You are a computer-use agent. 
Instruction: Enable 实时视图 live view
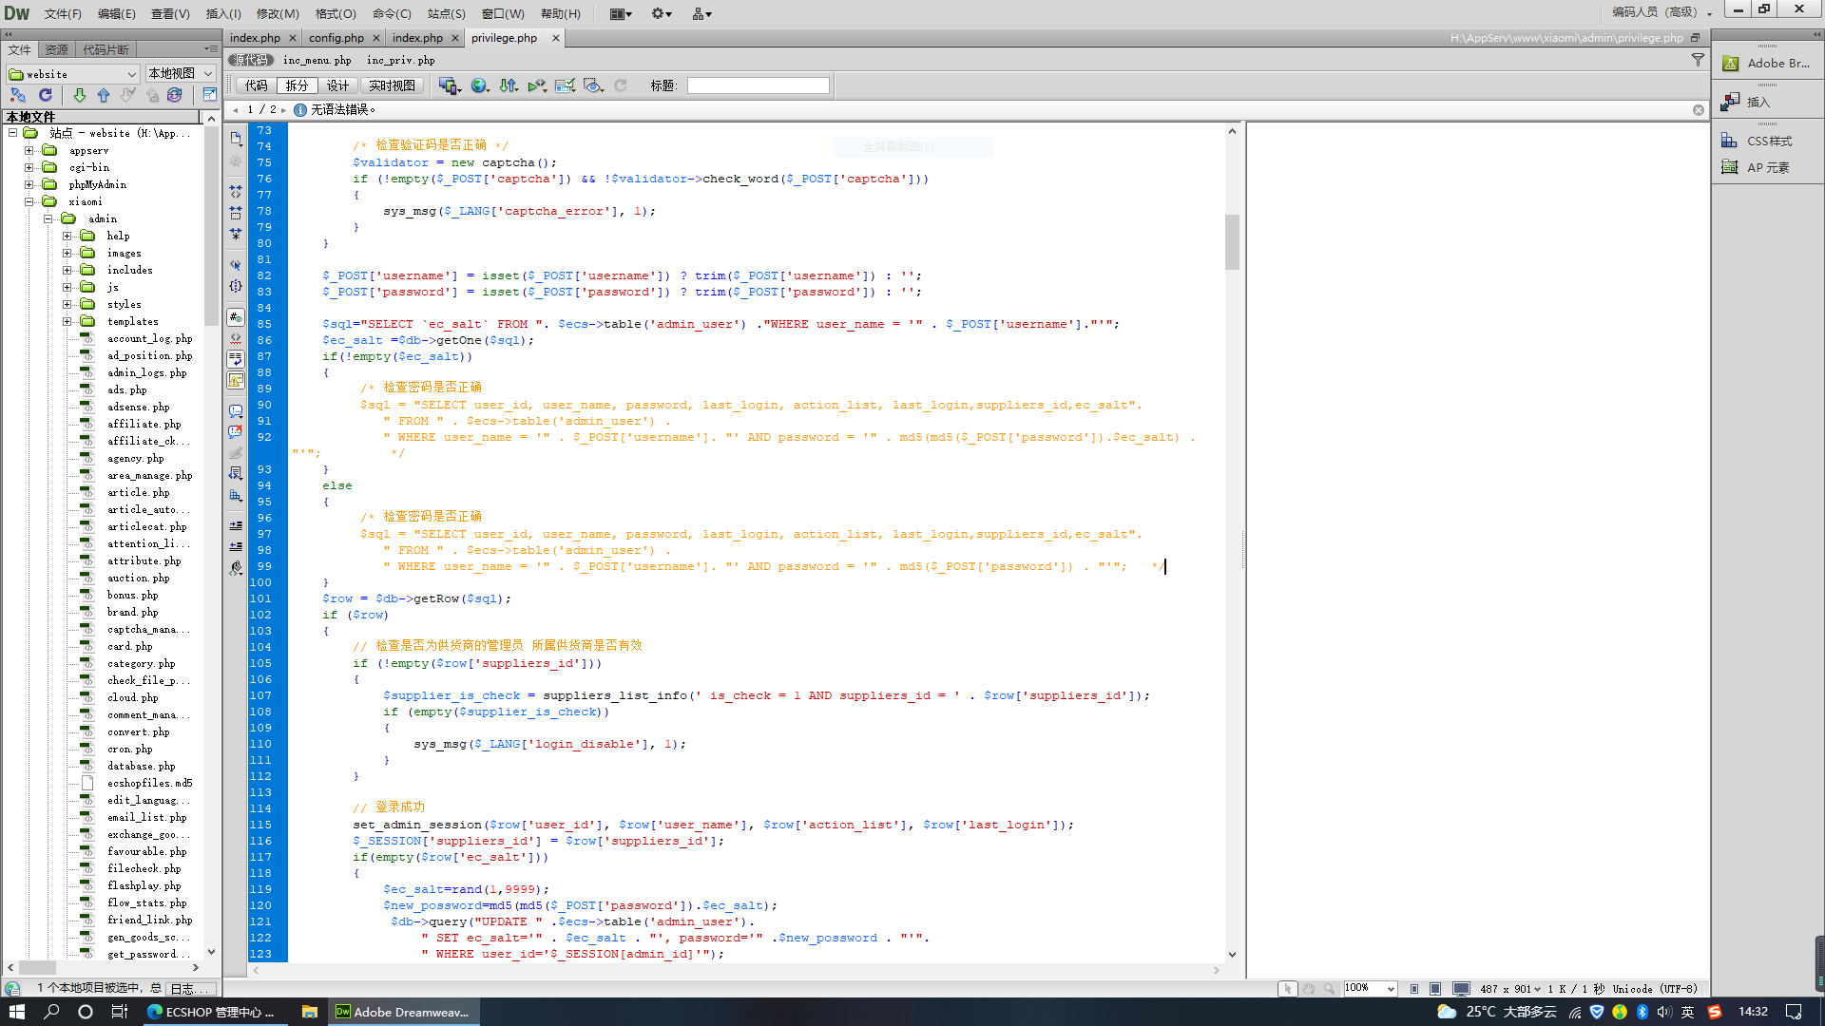tap(392, 85)
